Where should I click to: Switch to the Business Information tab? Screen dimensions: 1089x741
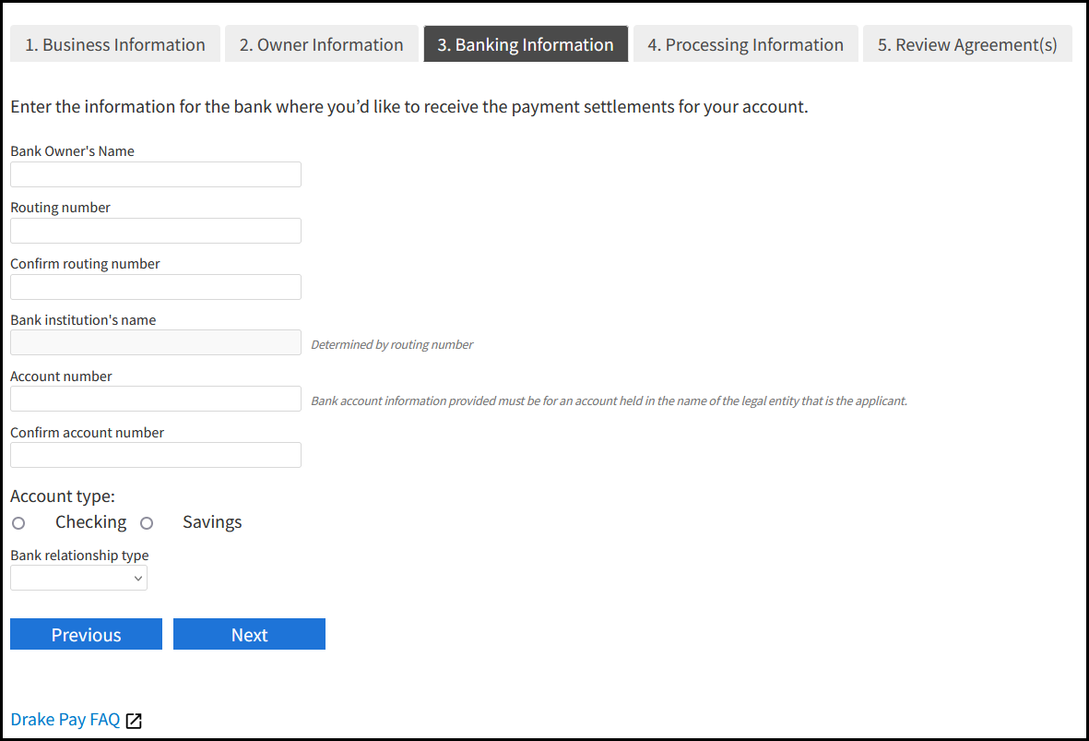coord(114,43)
